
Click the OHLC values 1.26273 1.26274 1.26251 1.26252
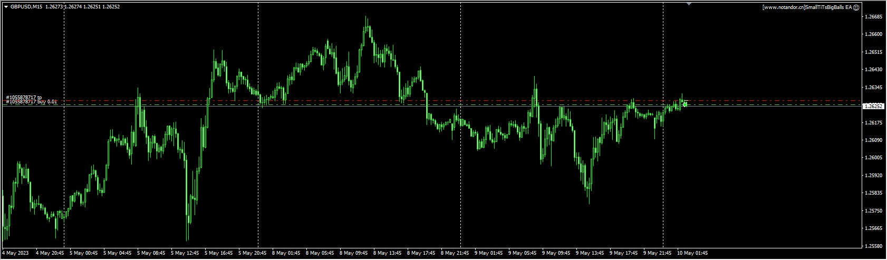83,7
